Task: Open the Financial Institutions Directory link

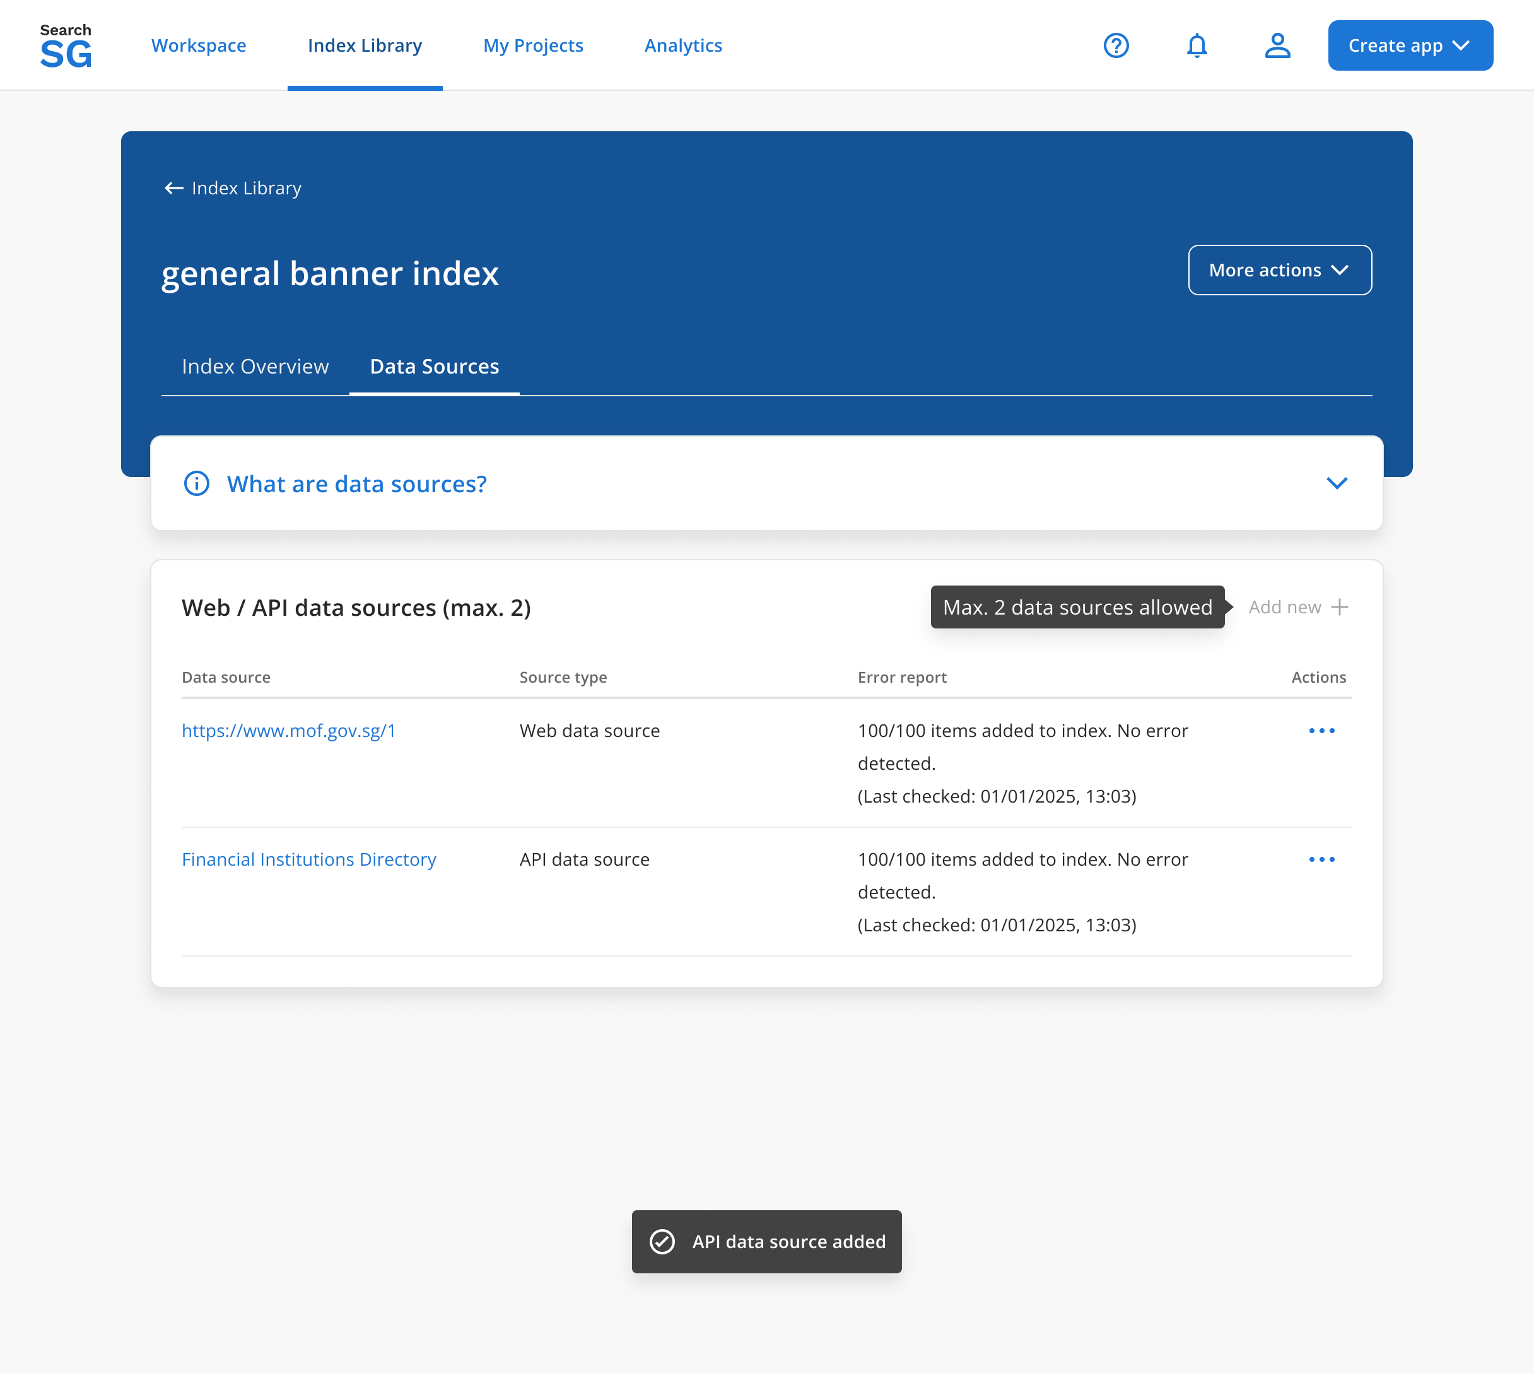Action: (309, 859)
